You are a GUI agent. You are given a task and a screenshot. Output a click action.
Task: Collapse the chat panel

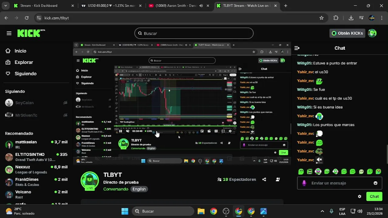(x=297, y=48)
